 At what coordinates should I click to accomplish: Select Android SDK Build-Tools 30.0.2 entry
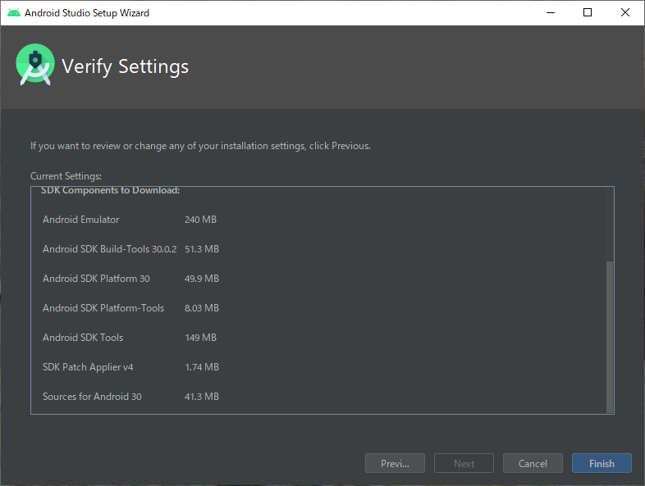109,249
